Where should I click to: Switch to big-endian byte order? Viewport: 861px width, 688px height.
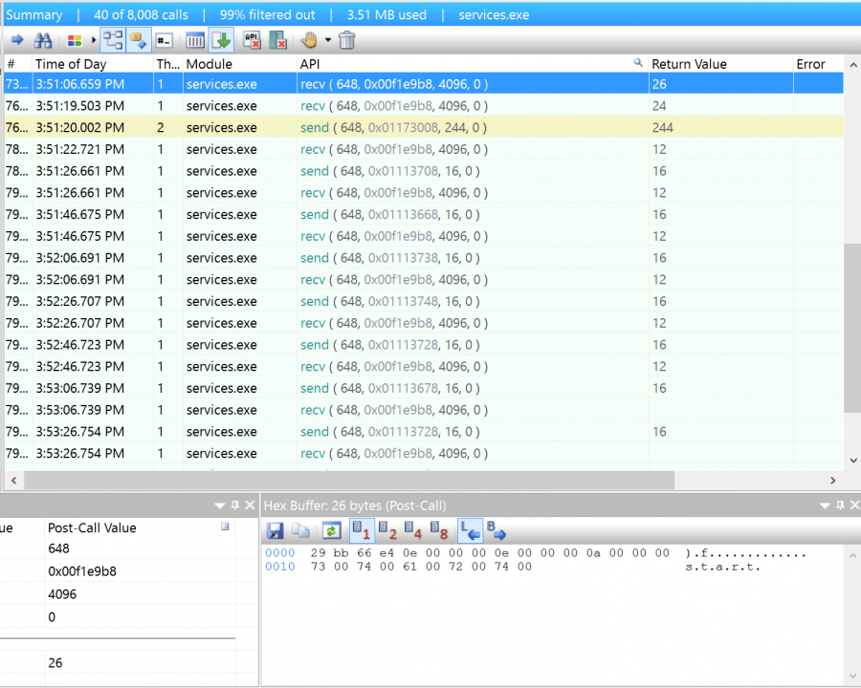(496, 530)
